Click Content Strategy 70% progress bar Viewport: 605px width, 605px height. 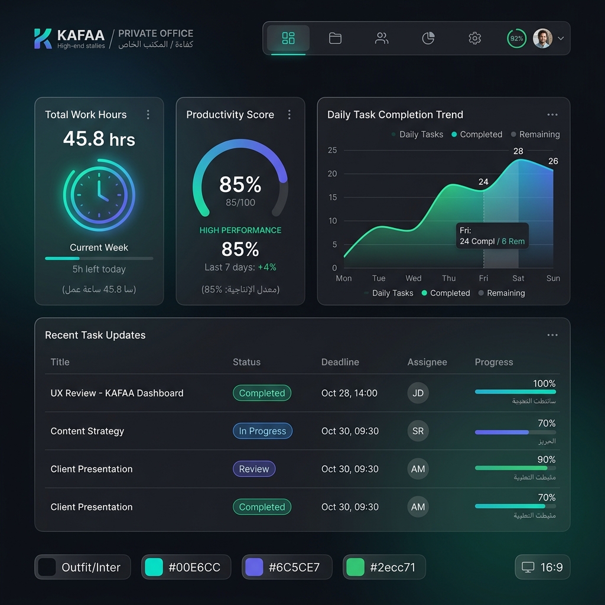point(515,432)
